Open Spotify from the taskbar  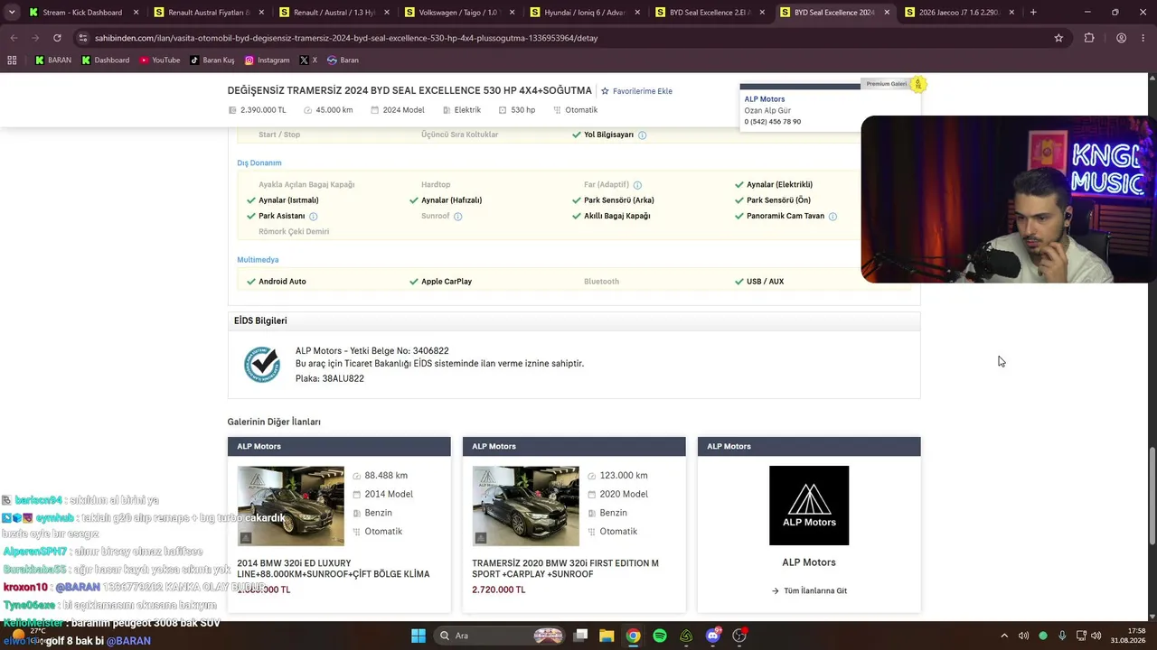click(x=660, y=636)
